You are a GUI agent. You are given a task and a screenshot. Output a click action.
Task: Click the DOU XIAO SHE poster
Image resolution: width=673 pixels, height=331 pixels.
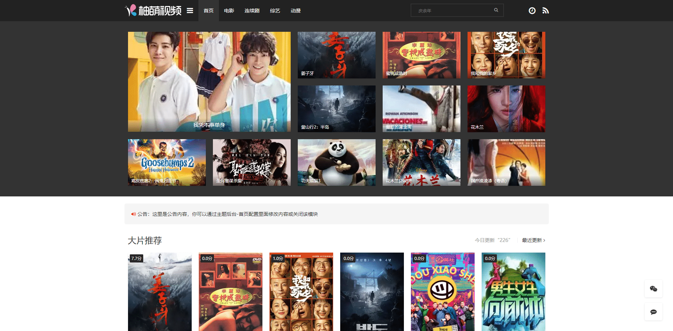pos(443,292)
